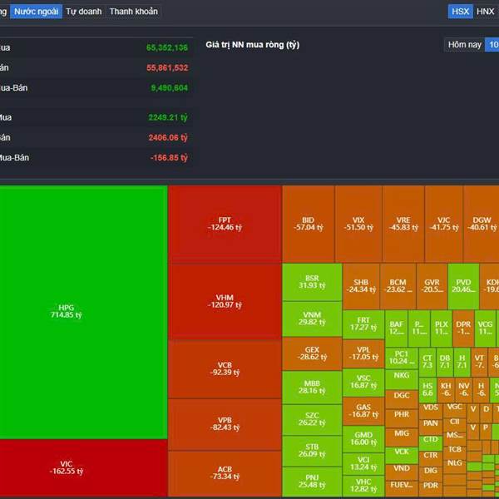The width and height of the screenshot is (499, 499).
Task: Click the DGW -40.61 tỷ tile
Action: tap(482, 224)
